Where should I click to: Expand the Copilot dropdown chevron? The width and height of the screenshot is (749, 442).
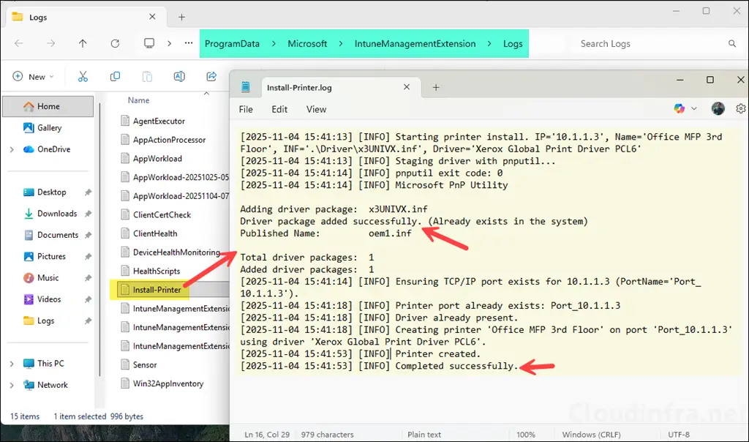click(694, 108)
